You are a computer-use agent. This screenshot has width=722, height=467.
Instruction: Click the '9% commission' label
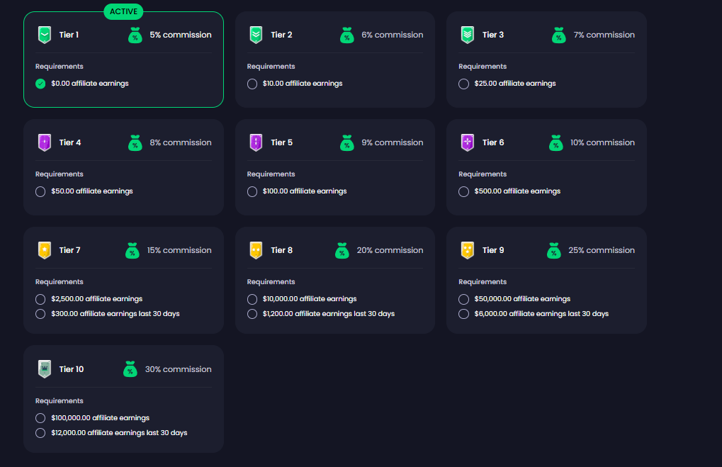pos(393,142)
